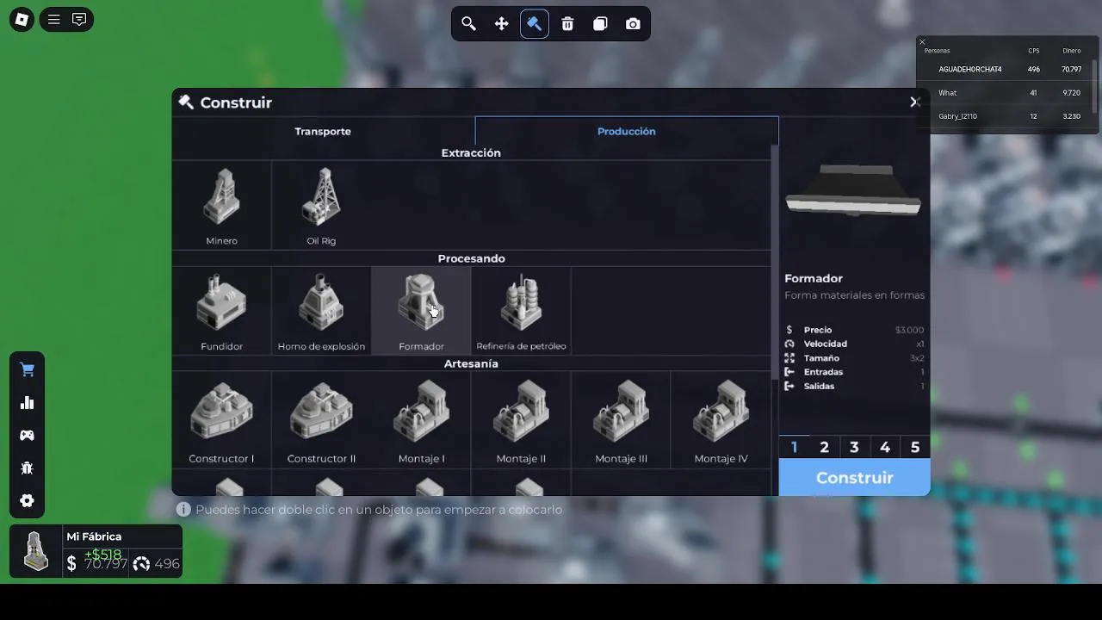
Task: Click the Velocidad stat row
Action: (x=854, y=344)
